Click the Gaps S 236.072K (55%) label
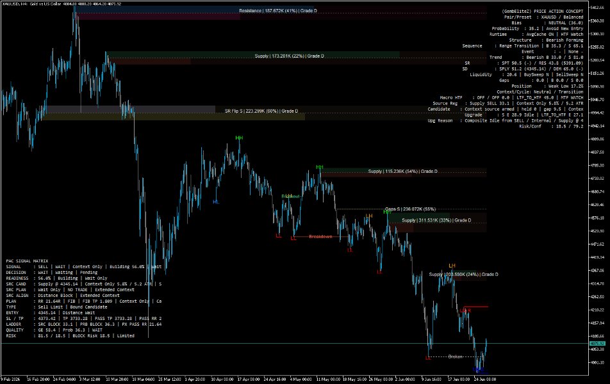This screenshot has height=384, width=610. click(411, 209)
